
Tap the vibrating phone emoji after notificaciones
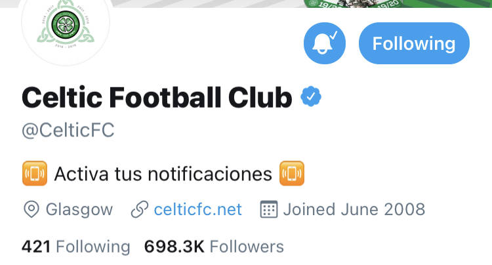[292, 174]
